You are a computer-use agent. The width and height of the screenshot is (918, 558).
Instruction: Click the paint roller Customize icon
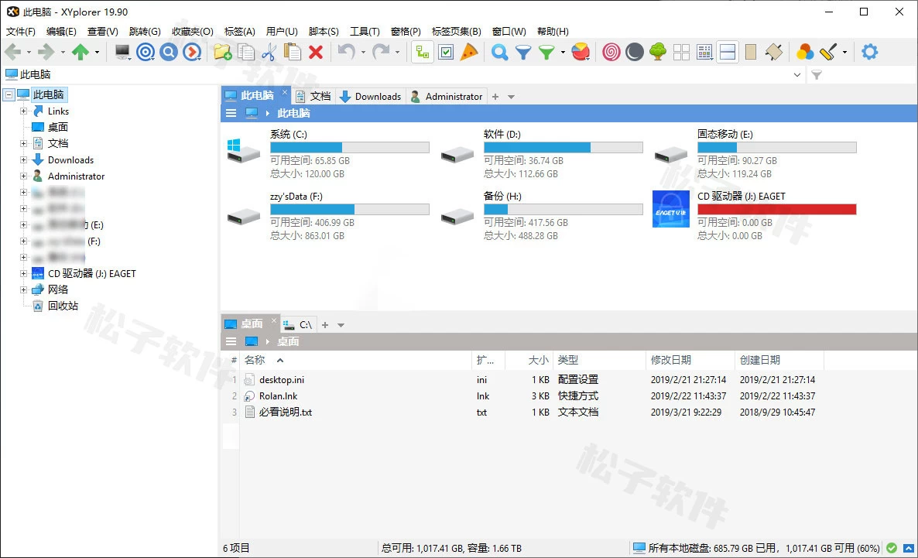tap(828, 52)
